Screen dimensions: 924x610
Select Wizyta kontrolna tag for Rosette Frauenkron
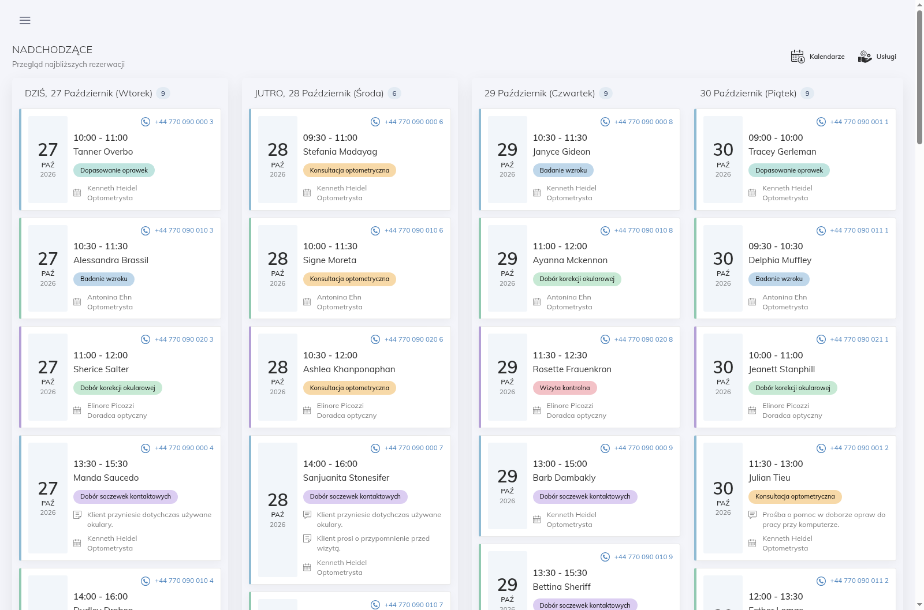[565, 388]
